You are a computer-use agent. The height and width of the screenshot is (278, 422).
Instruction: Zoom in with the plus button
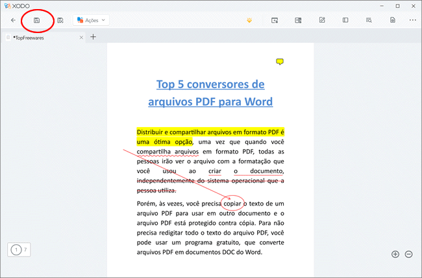coord(395,254)
